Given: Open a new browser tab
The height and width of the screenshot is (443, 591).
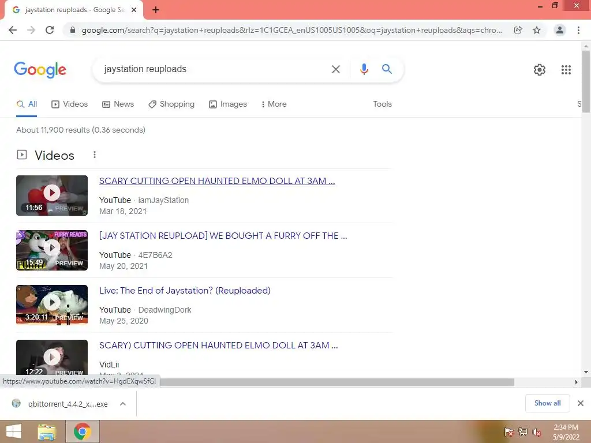Looking at the screenshot, I should coord(156,10).
